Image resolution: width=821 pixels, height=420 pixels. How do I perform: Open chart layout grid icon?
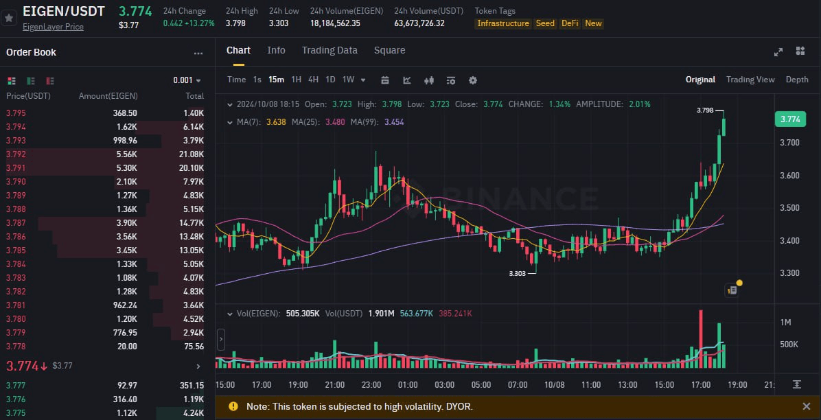[800, 51]
